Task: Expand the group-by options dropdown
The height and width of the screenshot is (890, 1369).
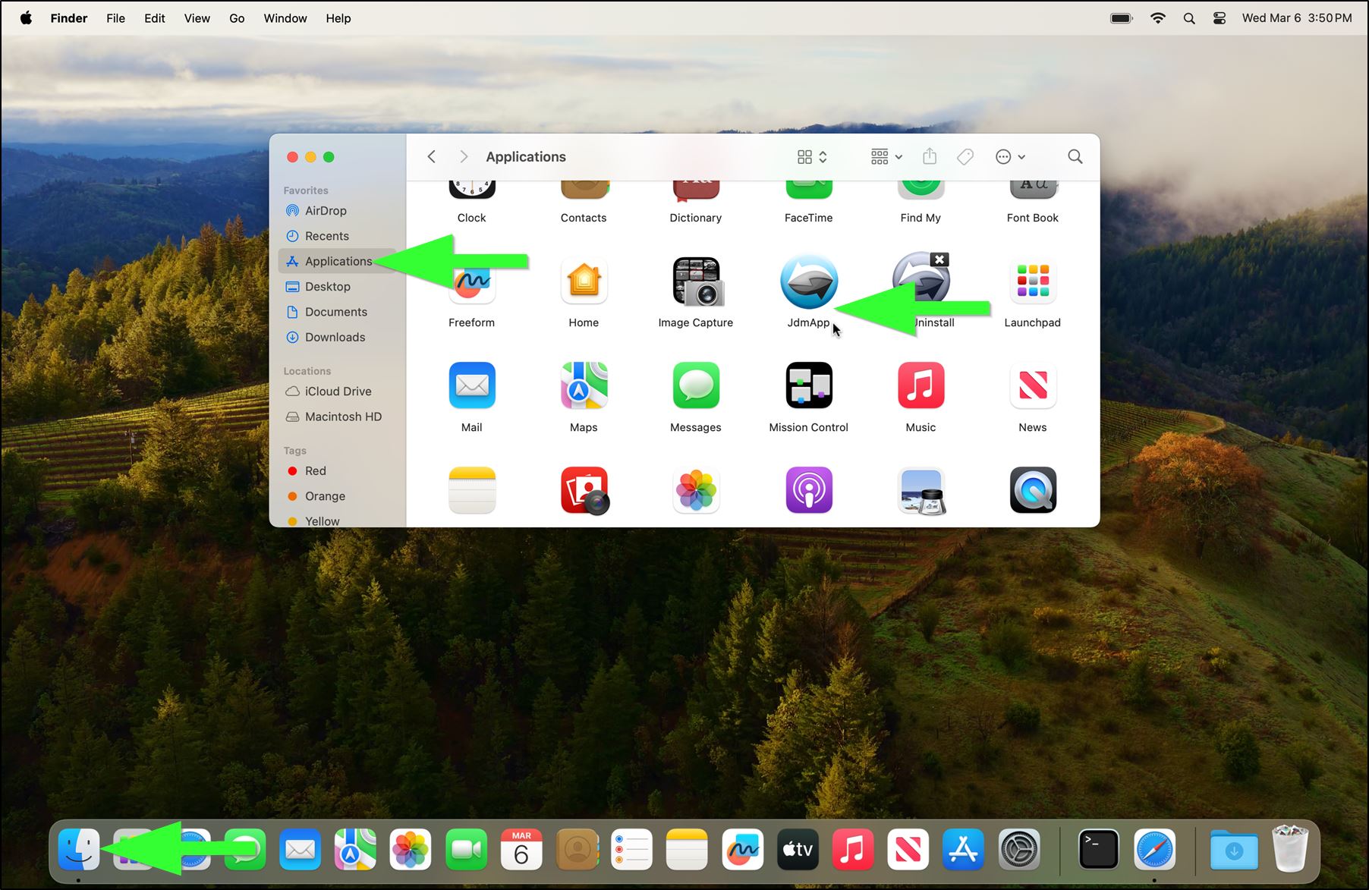Action: 886,157
